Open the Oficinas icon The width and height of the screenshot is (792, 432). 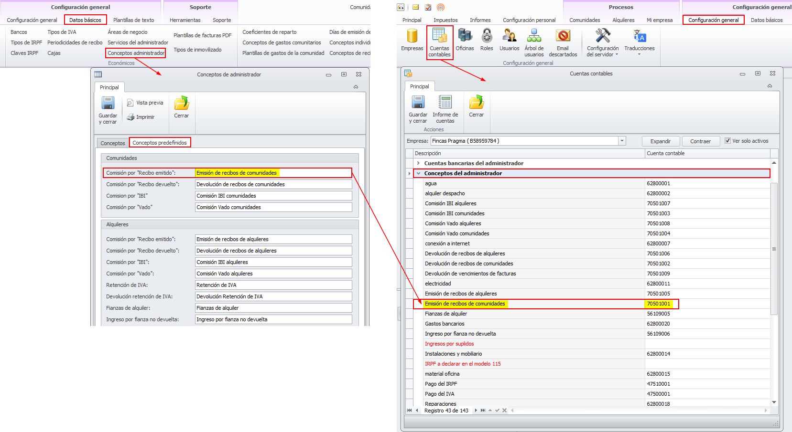coord(465,40)
